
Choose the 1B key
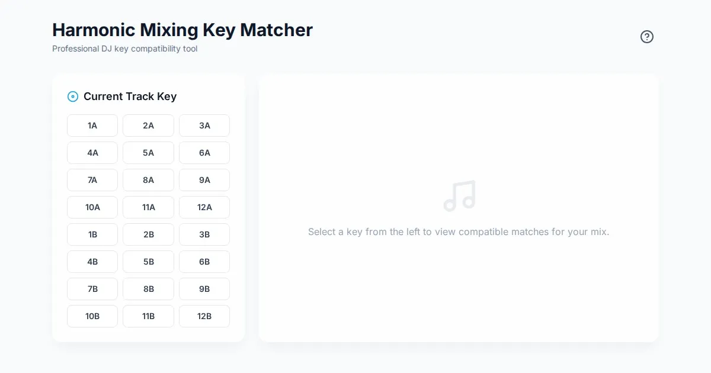click(x=92, y=234)
